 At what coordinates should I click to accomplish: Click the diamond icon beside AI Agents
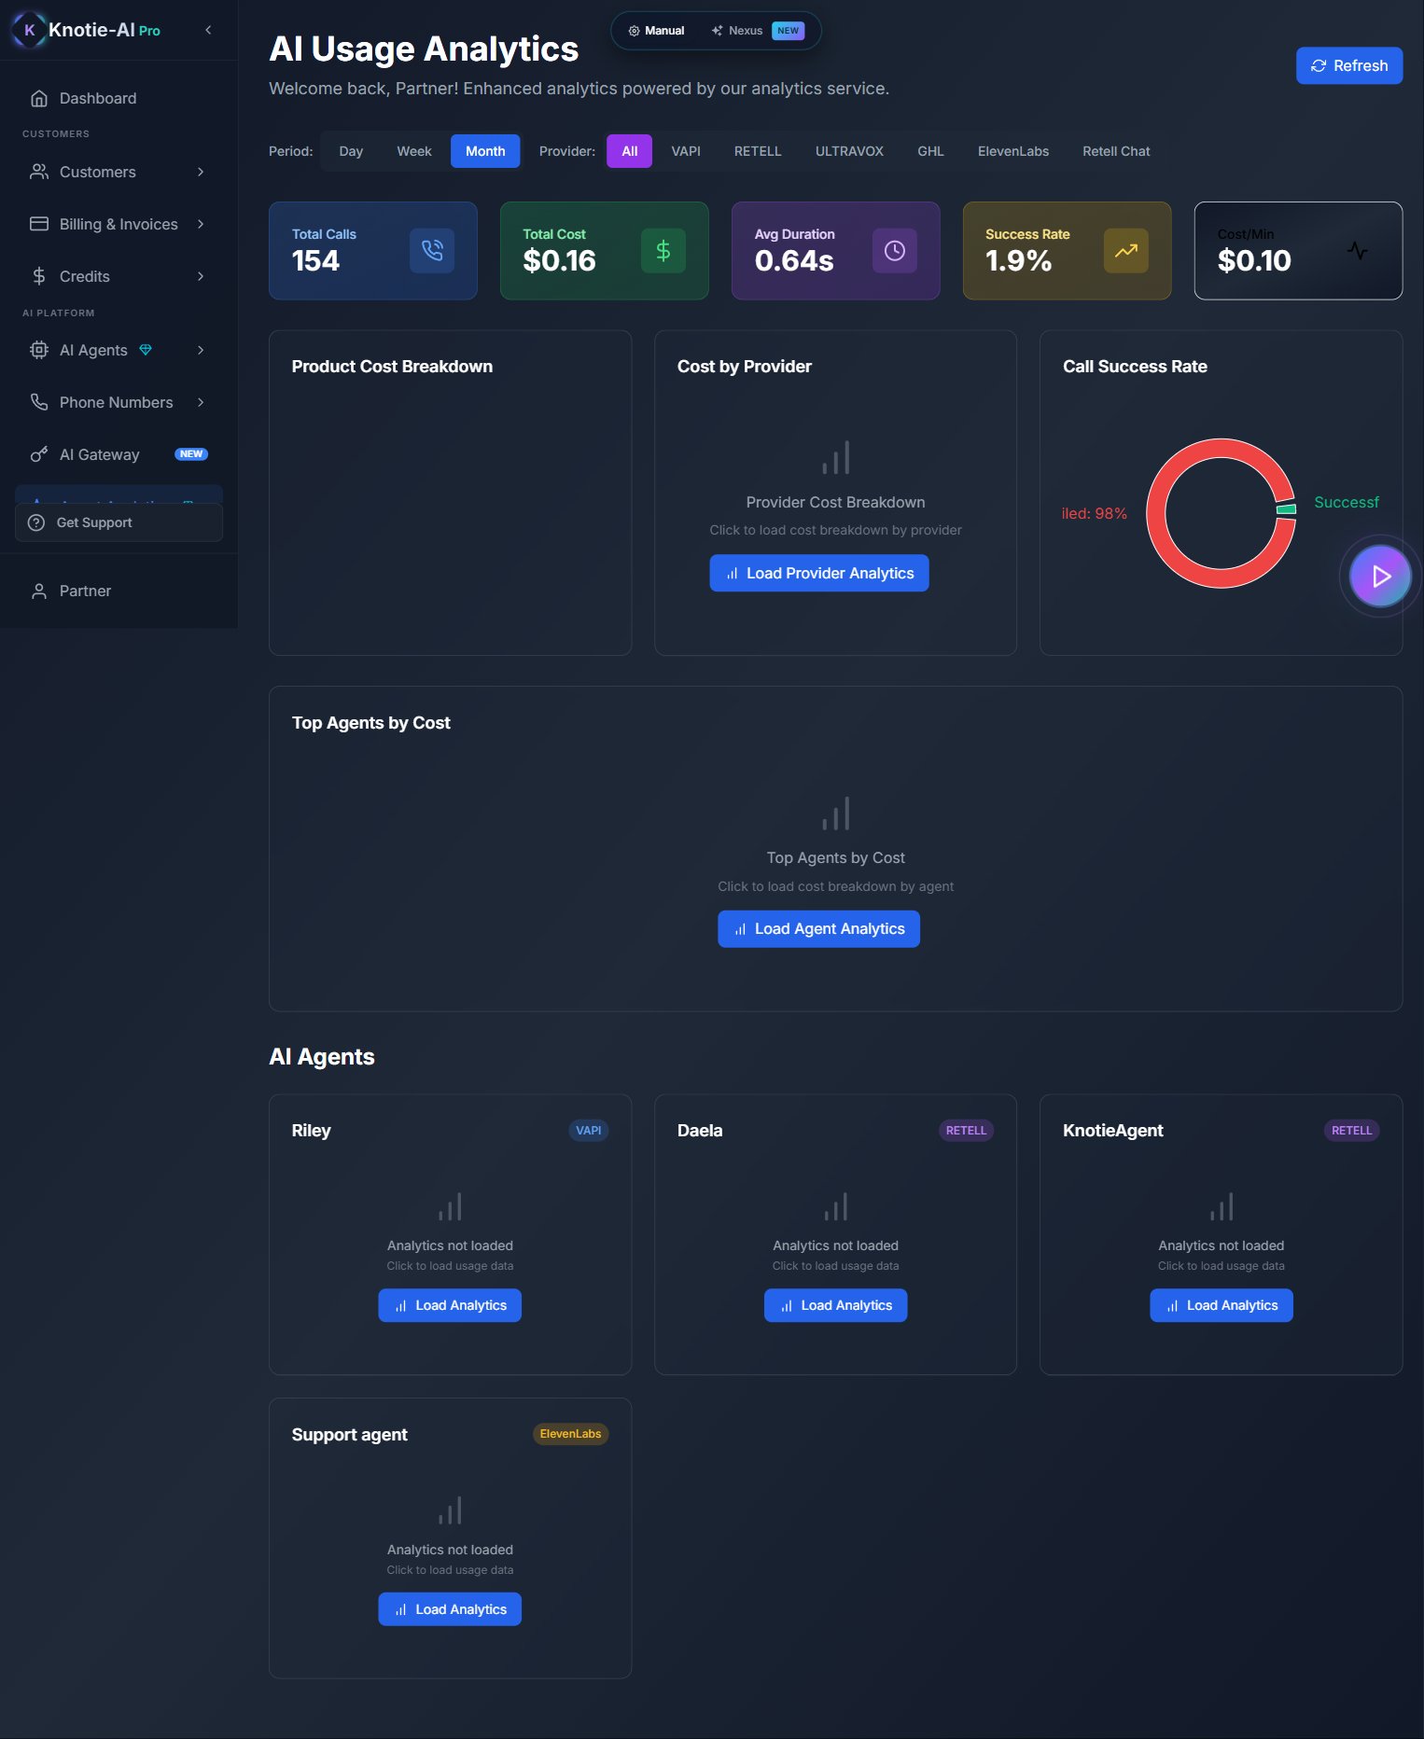tap(146, 350)
